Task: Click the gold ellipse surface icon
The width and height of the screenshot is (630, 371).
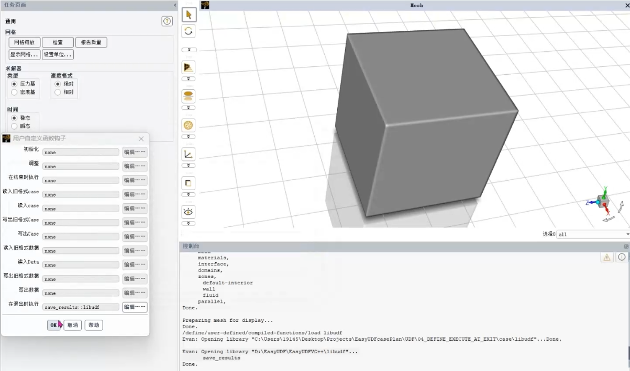Action: pos(189,96)
